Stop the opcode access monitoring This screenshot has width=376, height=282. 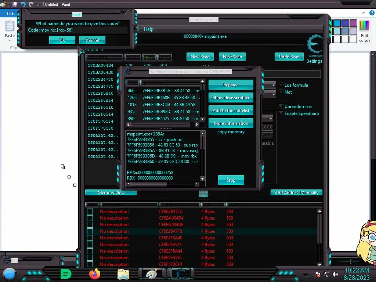pos(231,180)
